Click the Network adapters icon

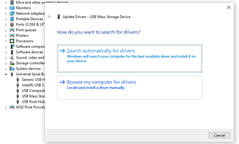pyautogui.click(x=12, y=13)
